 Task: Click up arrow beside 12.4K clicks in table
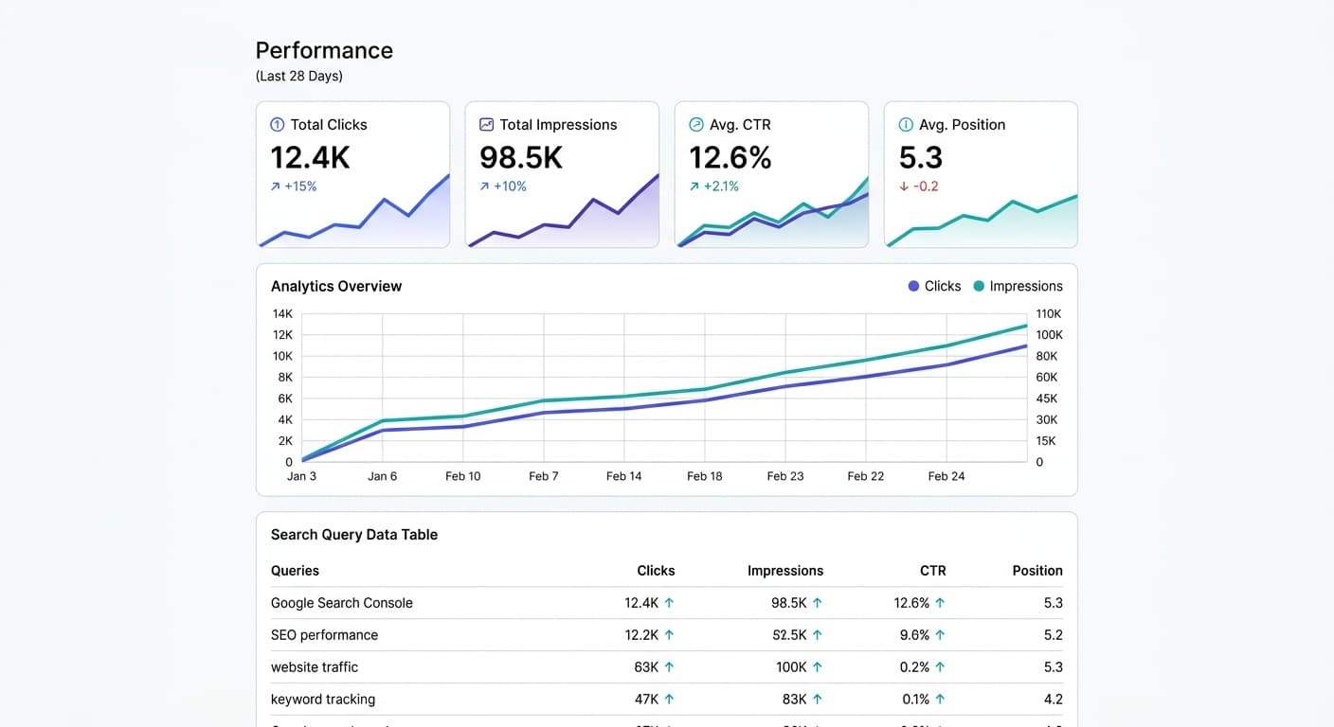point(669,603)
